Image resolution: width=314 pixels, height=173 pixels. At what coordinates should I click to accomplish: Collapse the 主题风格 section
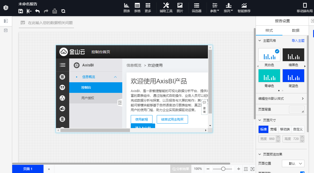(x=260, y=41)
